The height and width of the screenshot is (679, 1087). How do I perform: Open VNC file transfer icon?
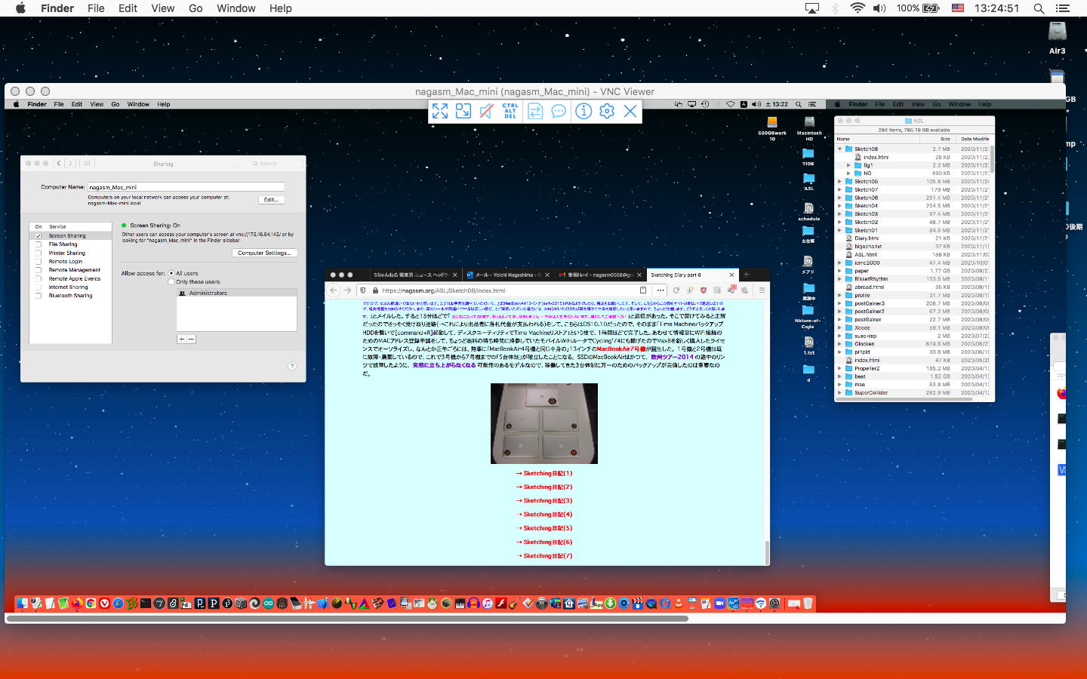534,112
